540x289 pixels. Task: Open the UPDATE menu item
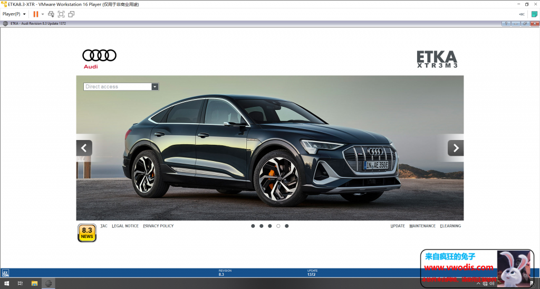[x=398, y=226]
